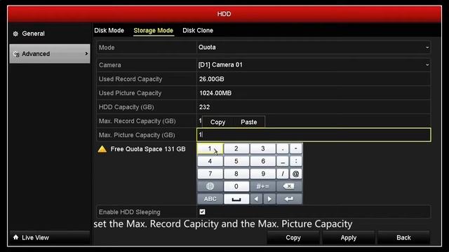Screen dimensions: 449x252
Task: Expand the Advanced chevron arrow
Action: point(86,53)
